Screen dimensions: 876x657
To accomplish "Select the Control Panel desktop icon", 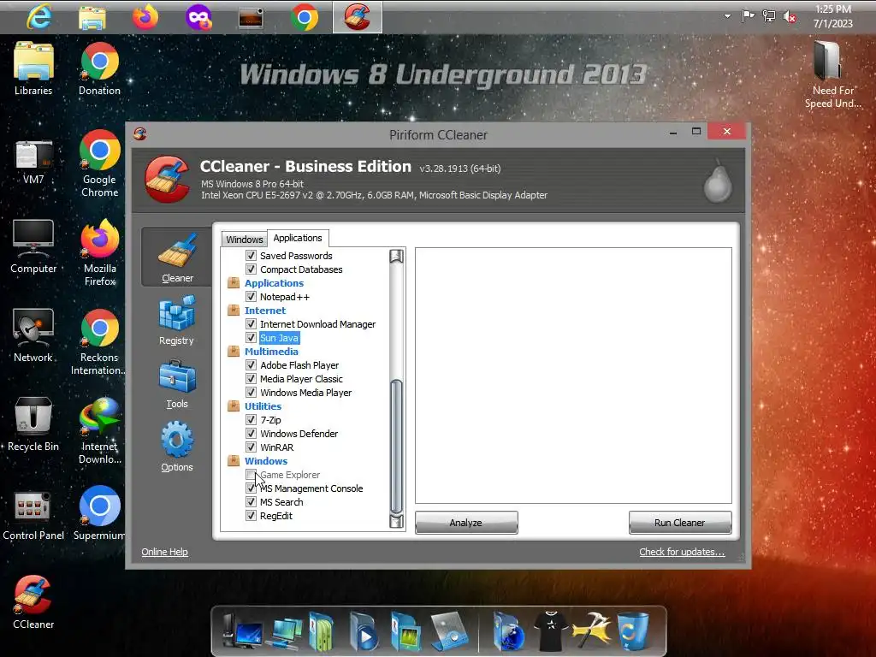I will [x=33, y=516].
